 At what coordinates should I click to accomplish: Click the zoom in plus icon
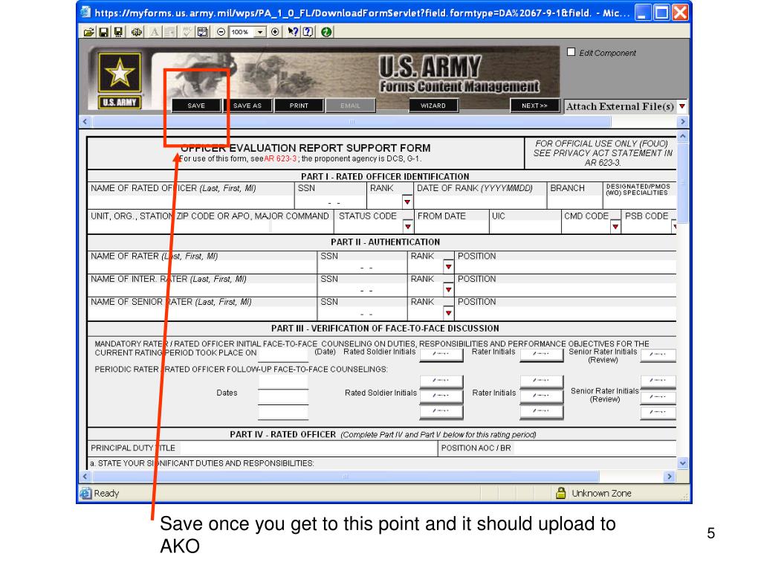point(275,32)
